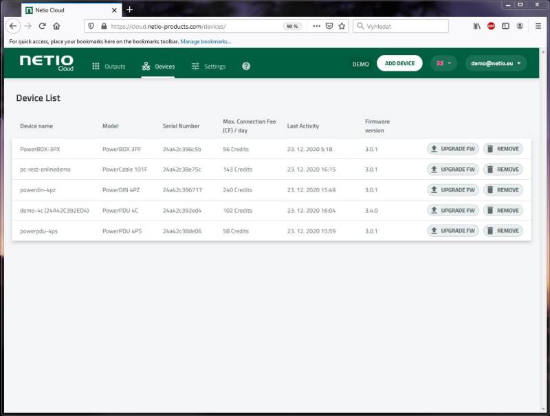Click 143 Credits cell
The image size is (550, 416).
tap(237, 170)
